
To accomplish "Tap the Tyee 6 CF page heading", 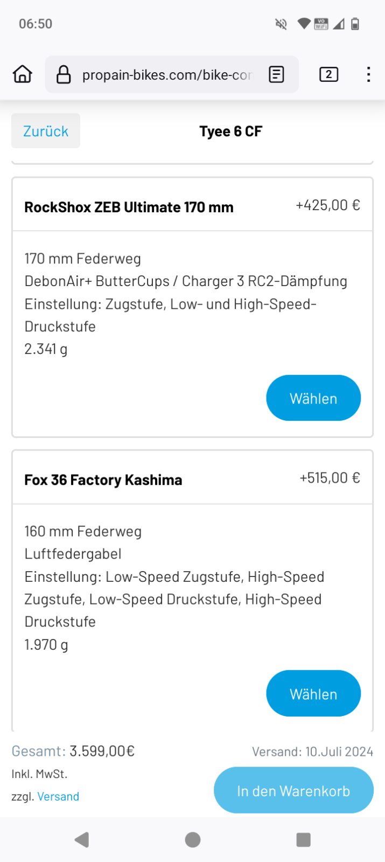I will [230, 131].
